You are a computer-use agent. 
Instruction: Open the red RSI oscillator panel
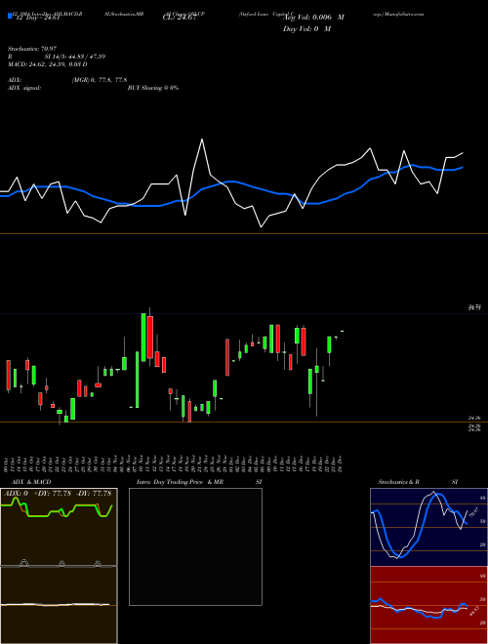[x=428, y=605]
